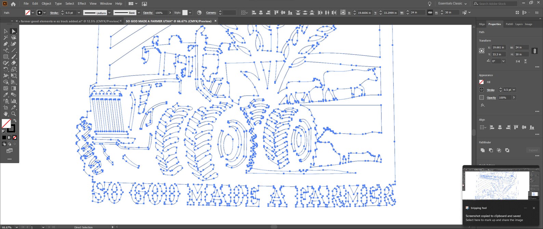Click the Fill swatch in Appearance panel
Screen dimensions: 543x229
tap(481, 82)
